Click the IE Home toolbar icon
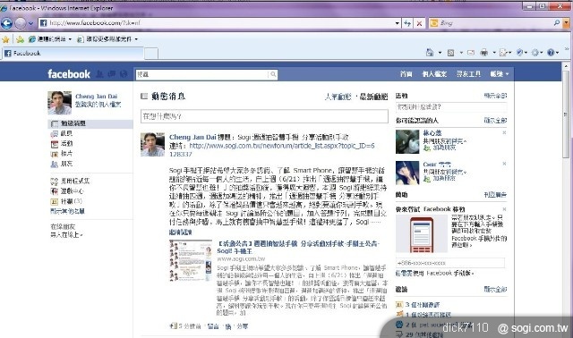The height and width of the screenshot is (338, 573). tap(430, 53)
